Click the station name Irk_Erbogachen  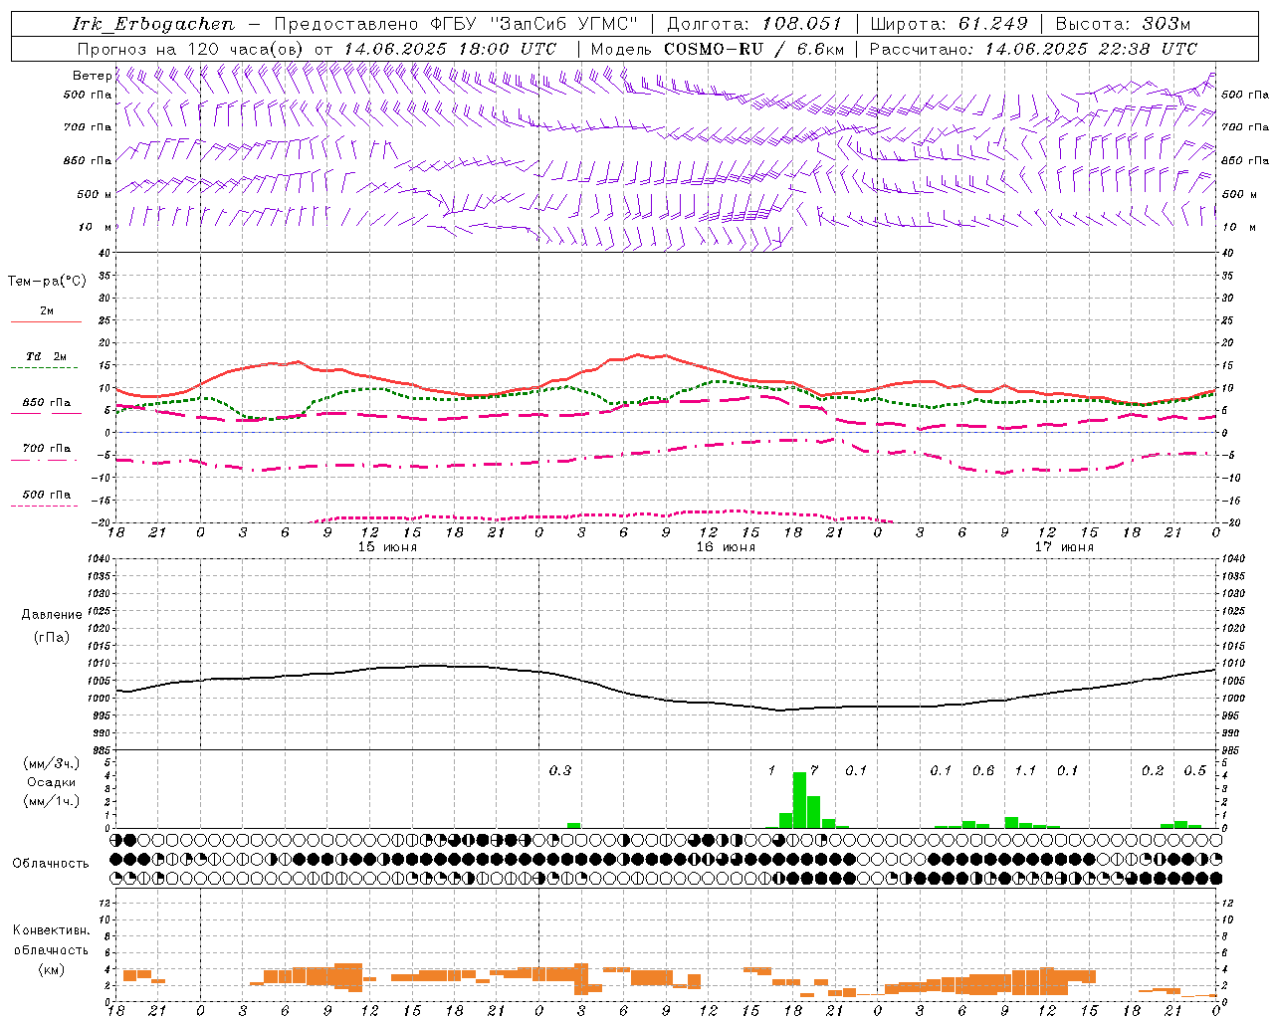coord(153,24)
